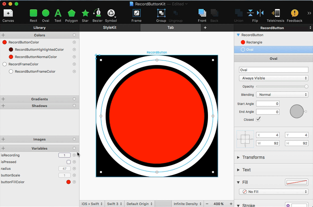
Task: Click the circle button beside isRecording variable
Action: pyautogui.click(x=74, y=155)
